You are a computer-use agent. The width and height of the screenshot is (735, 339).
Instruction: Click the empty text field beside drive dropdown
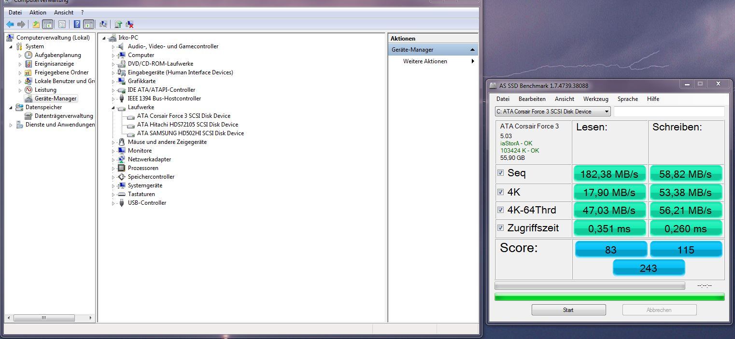click(x=669, y=112)
